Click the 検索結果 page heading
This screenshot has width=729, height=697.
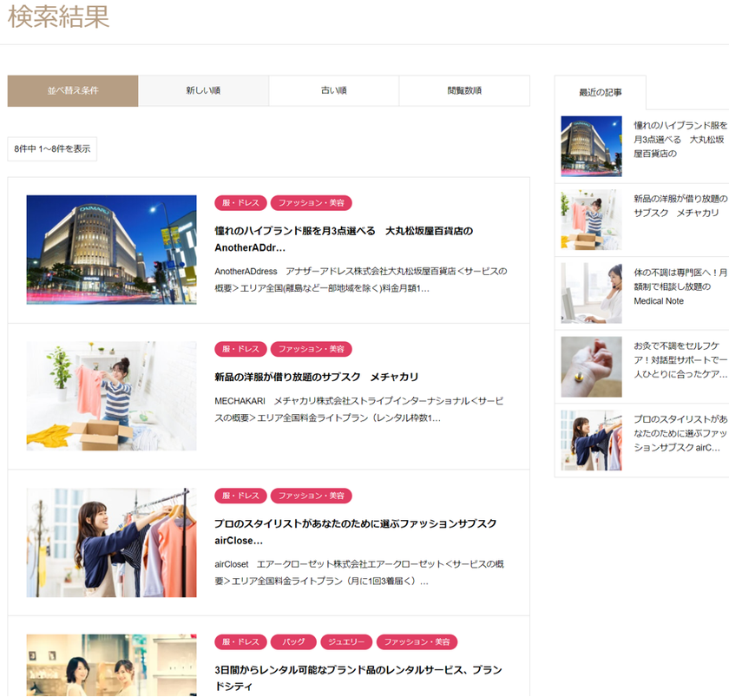[x=59, y=16]
